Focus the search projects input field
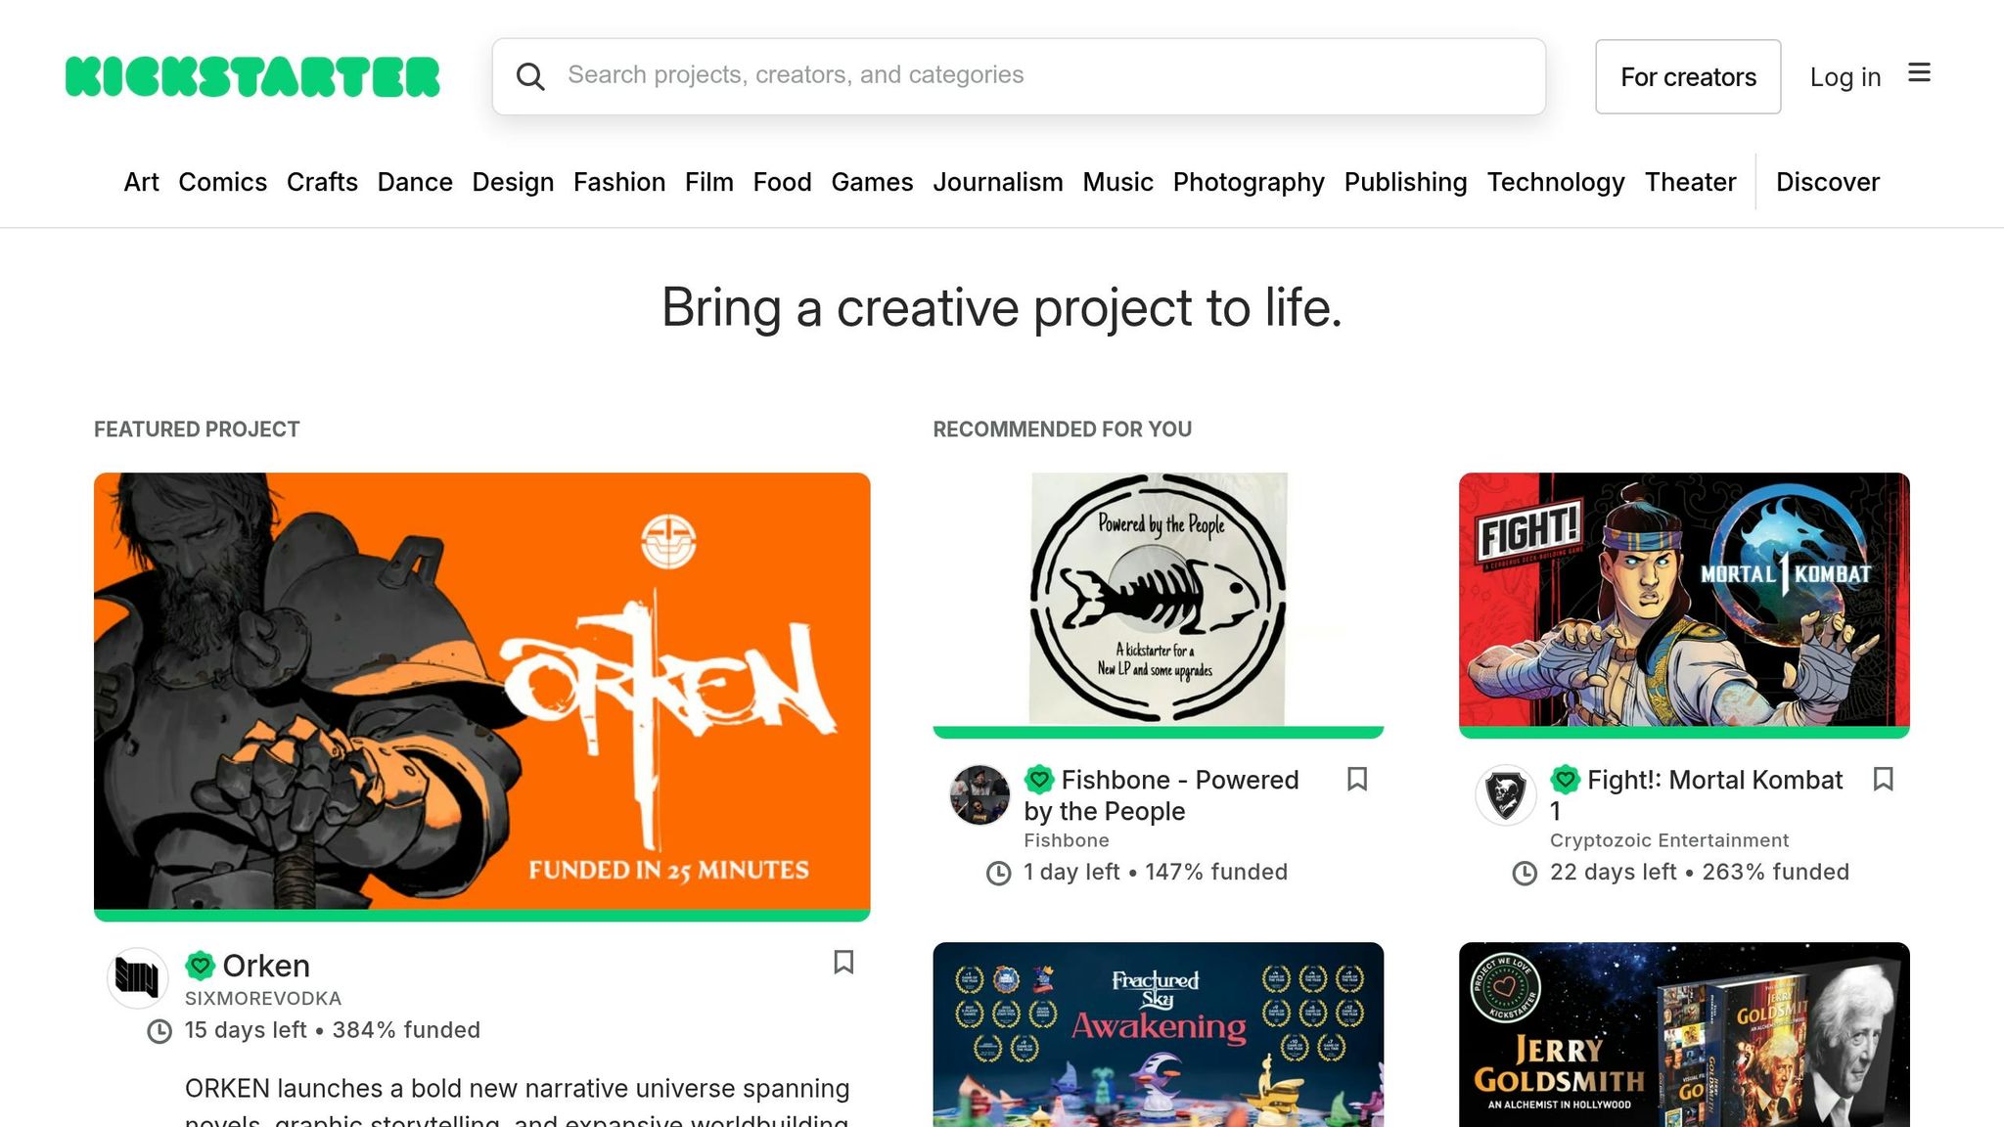This screenshot has height=1127, width=2004. coord(1019,76)
